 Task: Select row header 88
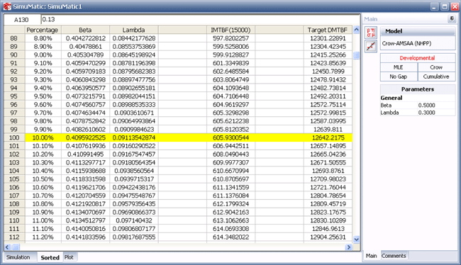click(x=14, y=38)
